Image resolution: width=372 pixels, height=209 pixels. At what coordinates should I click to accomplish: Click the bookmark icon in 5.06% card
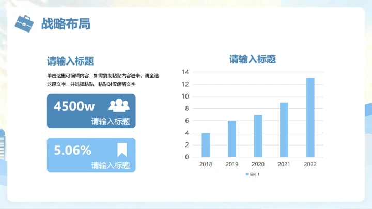[122, 150]
